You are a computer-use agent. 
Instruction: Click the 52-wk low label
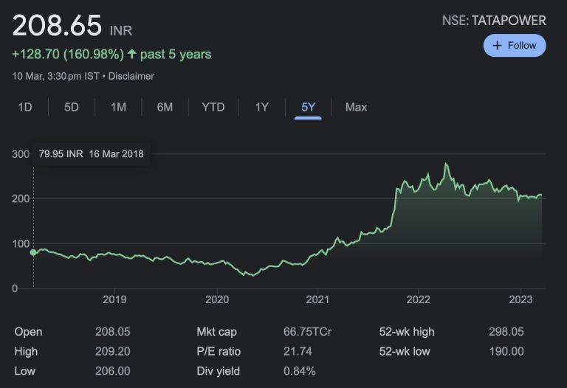[x=405, y=351]
